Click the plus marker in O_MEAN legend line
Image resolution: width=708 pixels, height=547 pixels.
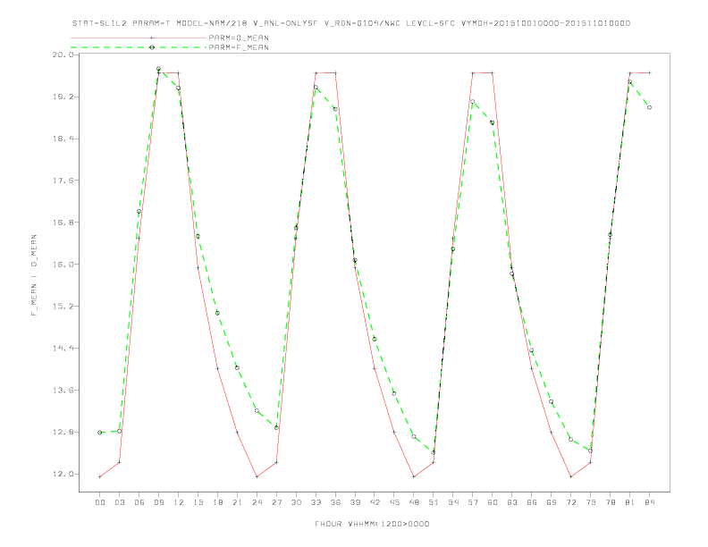(152, 38)
